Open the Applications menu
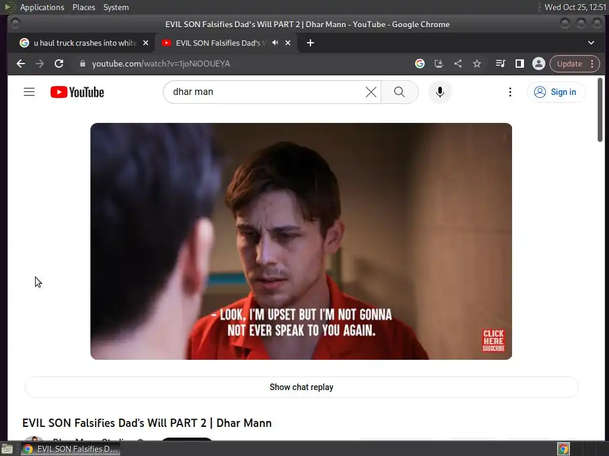The height and width of the screenshot is (456, 609). point(42,7)
